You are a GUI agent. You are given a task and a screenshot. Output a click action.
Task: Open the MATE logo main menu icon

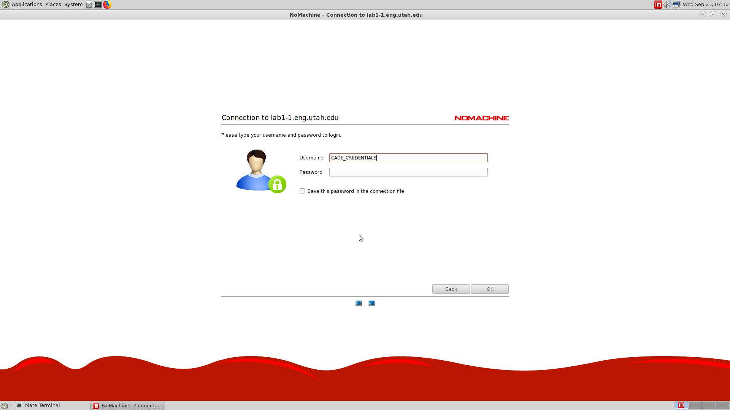[x=5, y=5]
